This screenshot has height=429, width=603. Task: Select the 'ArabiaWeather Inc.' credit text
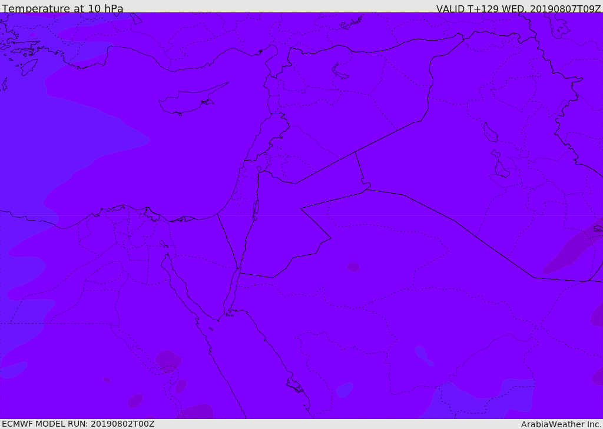[x=561, y=424]
